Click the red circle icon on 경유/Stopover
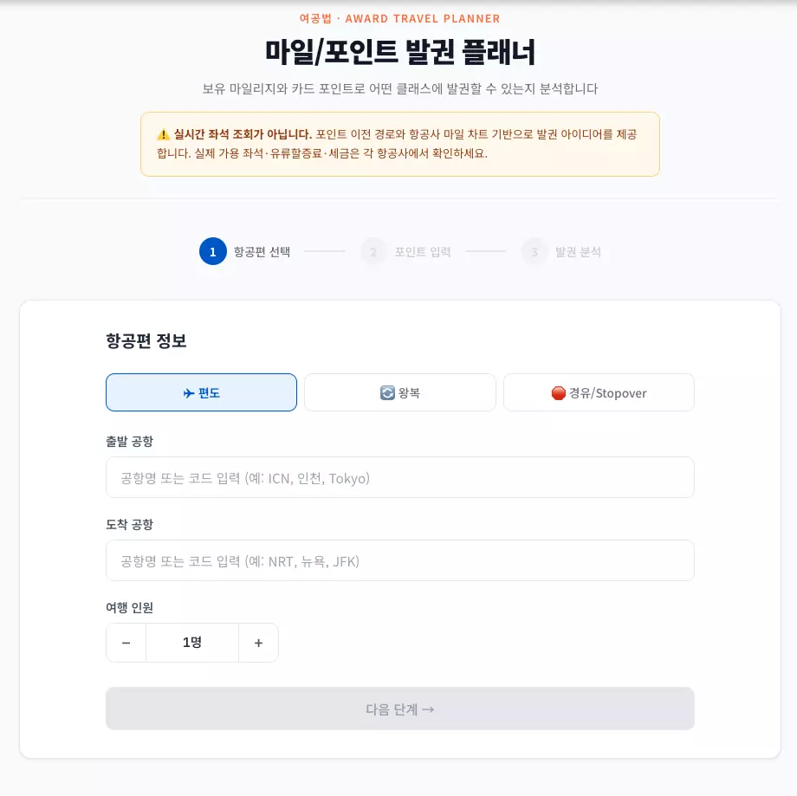Viewport: 797px width, 796px height. (x=558, y=393)
